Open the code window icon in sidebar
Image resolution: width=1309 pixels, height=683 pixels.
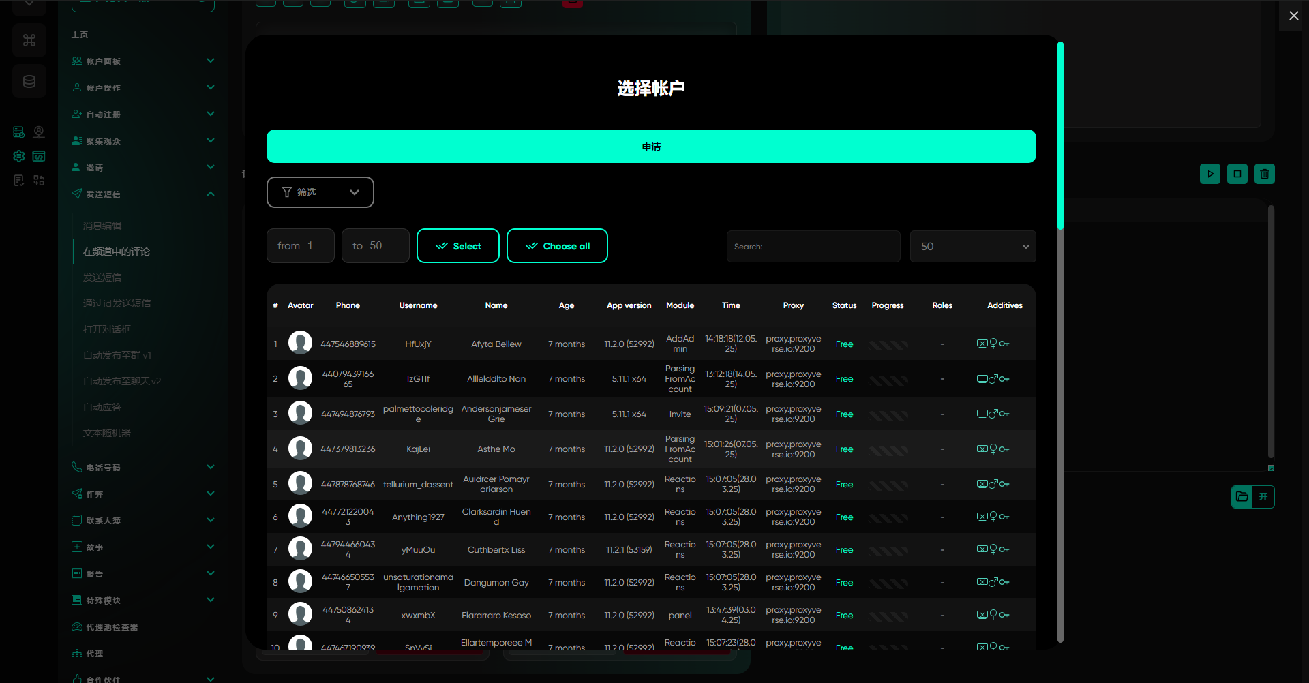[39, 156]
